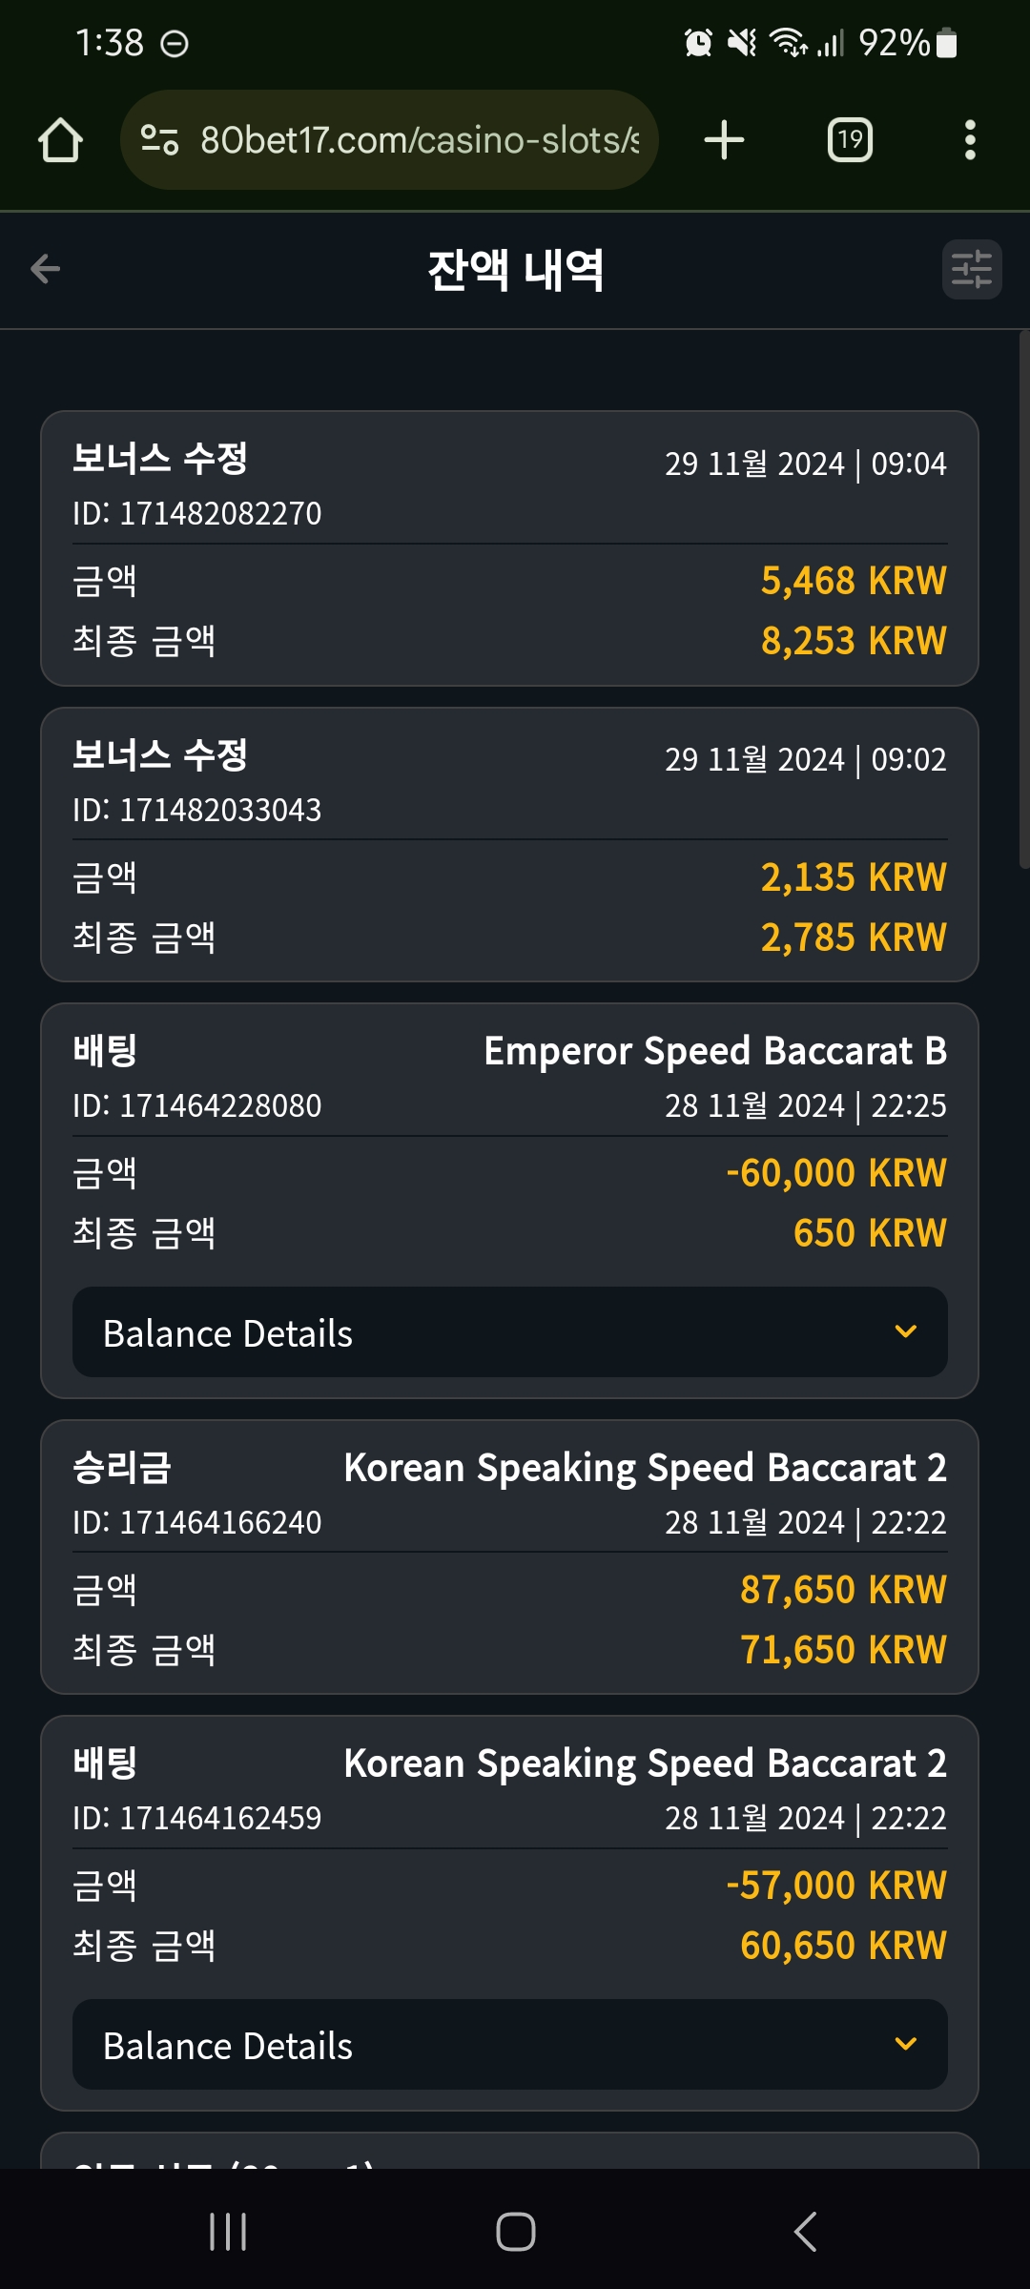Expand Balance Details for the -57,000 KRW bet
This screenshot has width=1030, height=2289.
pyautogui.click(x=510, y=2045)
